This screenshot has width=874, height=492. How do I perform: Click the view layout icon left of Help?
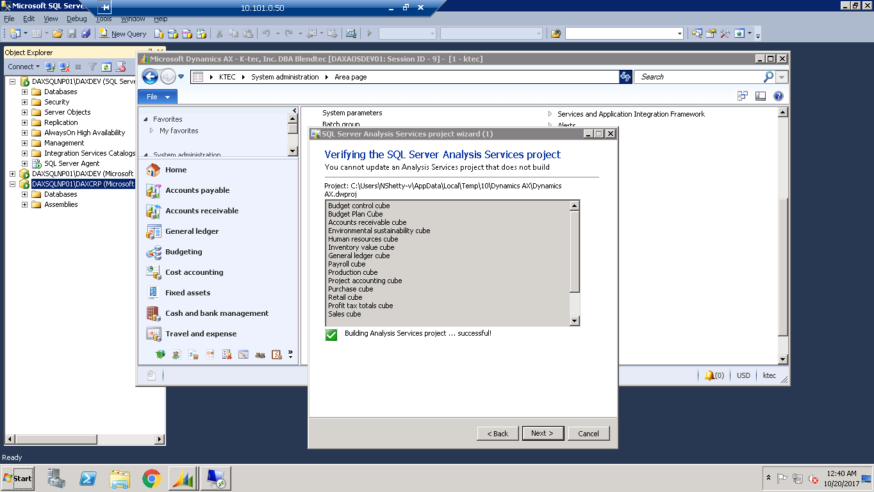coord(761,96)
